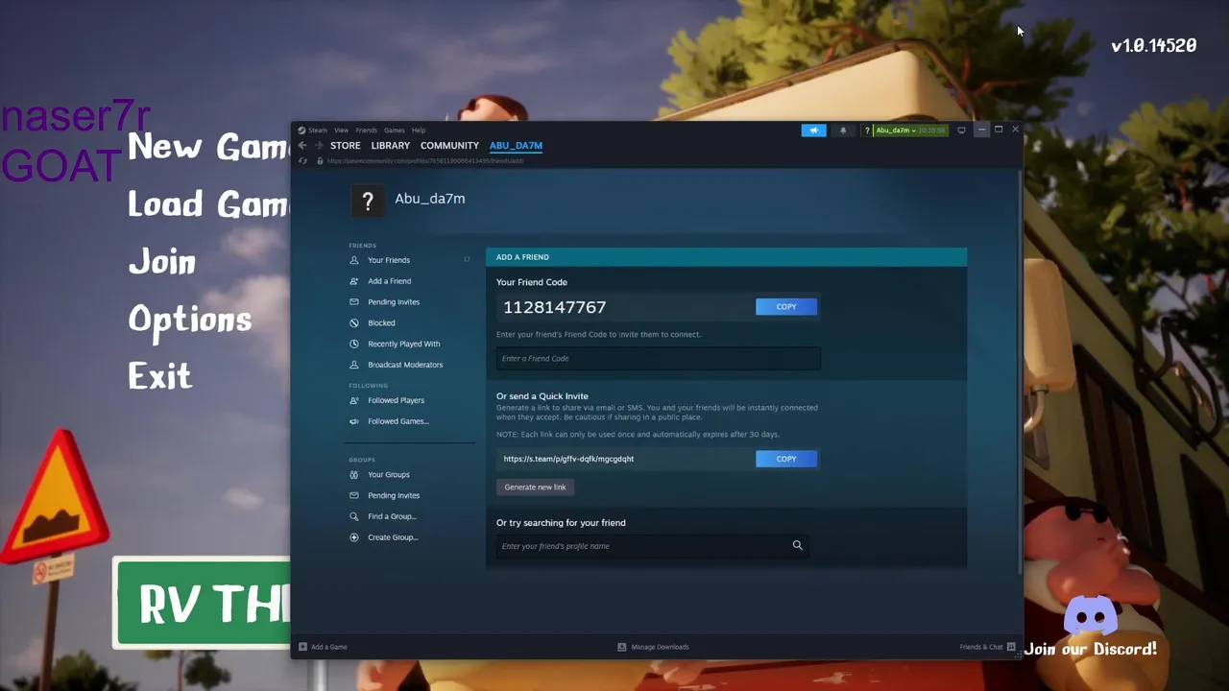Click the account avatar question mark in title bar
The image size is (1229, 691).
coord(867,131)
